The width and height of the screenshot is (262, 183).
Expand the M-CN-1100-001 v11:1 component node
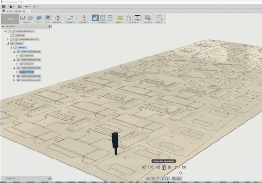click(x=8, y=40)
